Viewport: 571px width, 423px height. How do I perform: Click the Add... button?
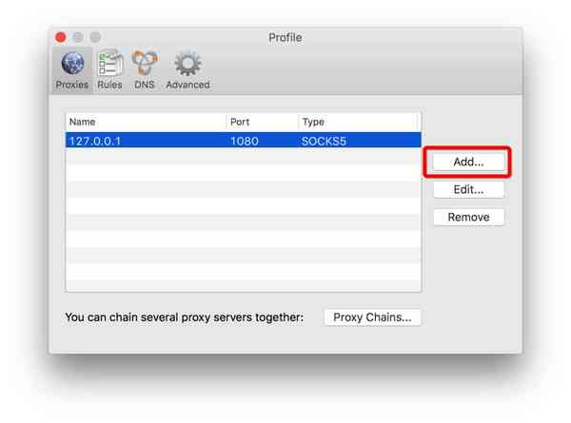tap(468, 162)
